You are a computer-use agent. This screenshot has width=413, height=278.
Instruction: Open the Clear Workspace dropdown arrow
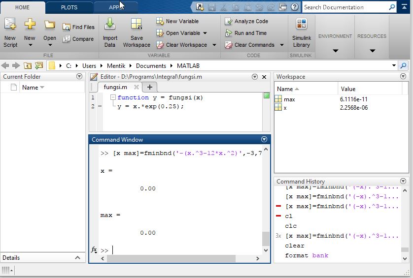[214, 45]
